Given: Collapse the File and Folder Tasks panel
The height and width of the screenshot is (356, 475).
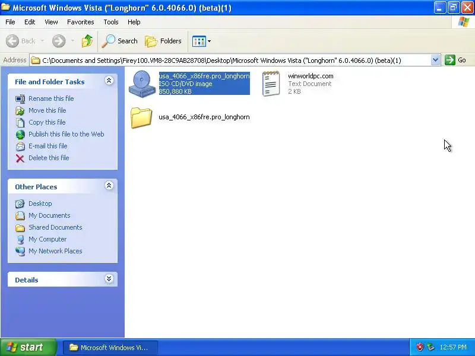Looking at the screenshot, I should tap(109, 81).
